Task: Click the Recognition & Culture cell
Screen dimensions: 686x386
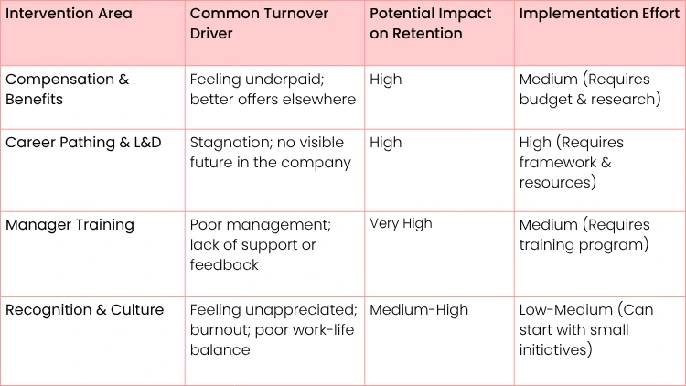Action: 84,310
